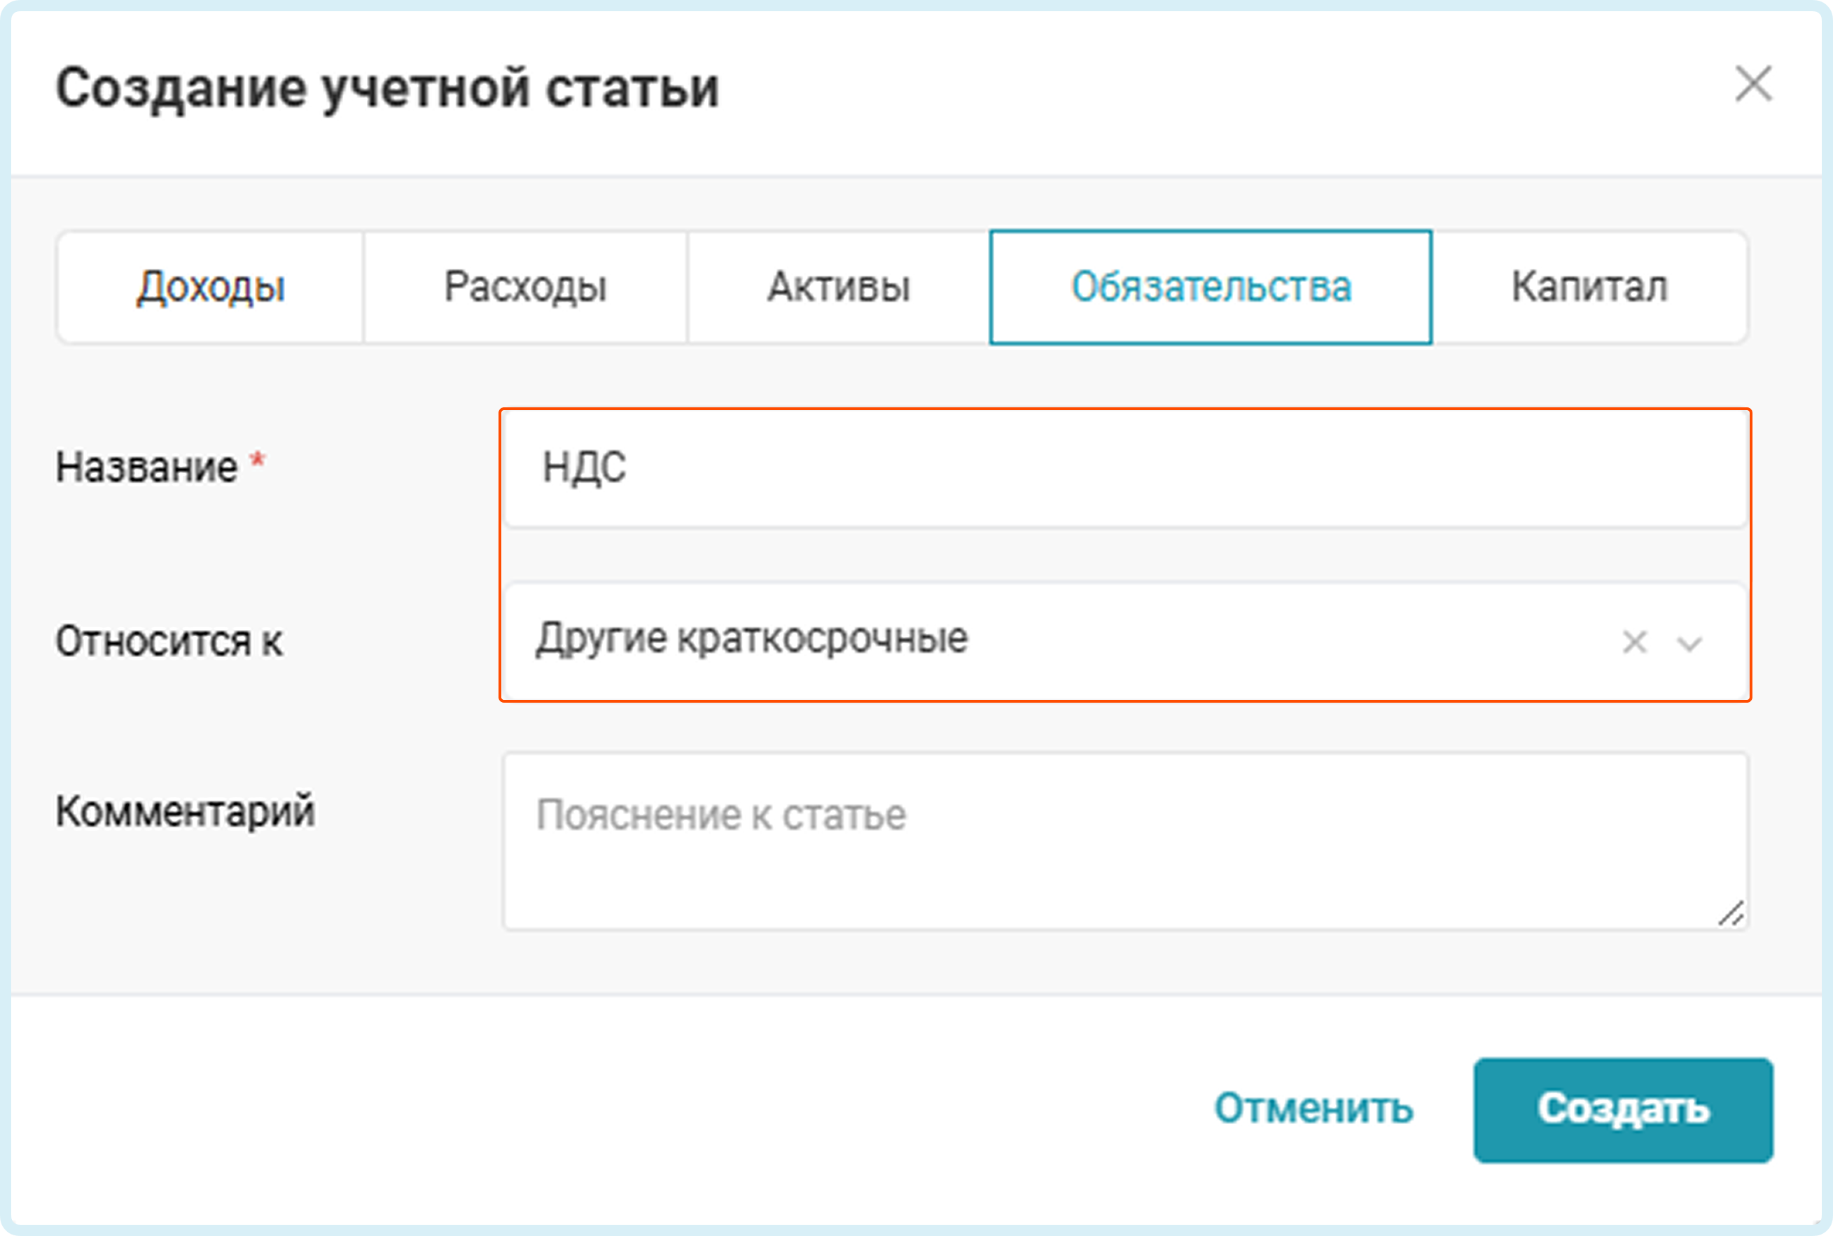The width and height of the screenshot is (1833, 1236).
Task: Click the Название field label
Action: pos(146,468)
